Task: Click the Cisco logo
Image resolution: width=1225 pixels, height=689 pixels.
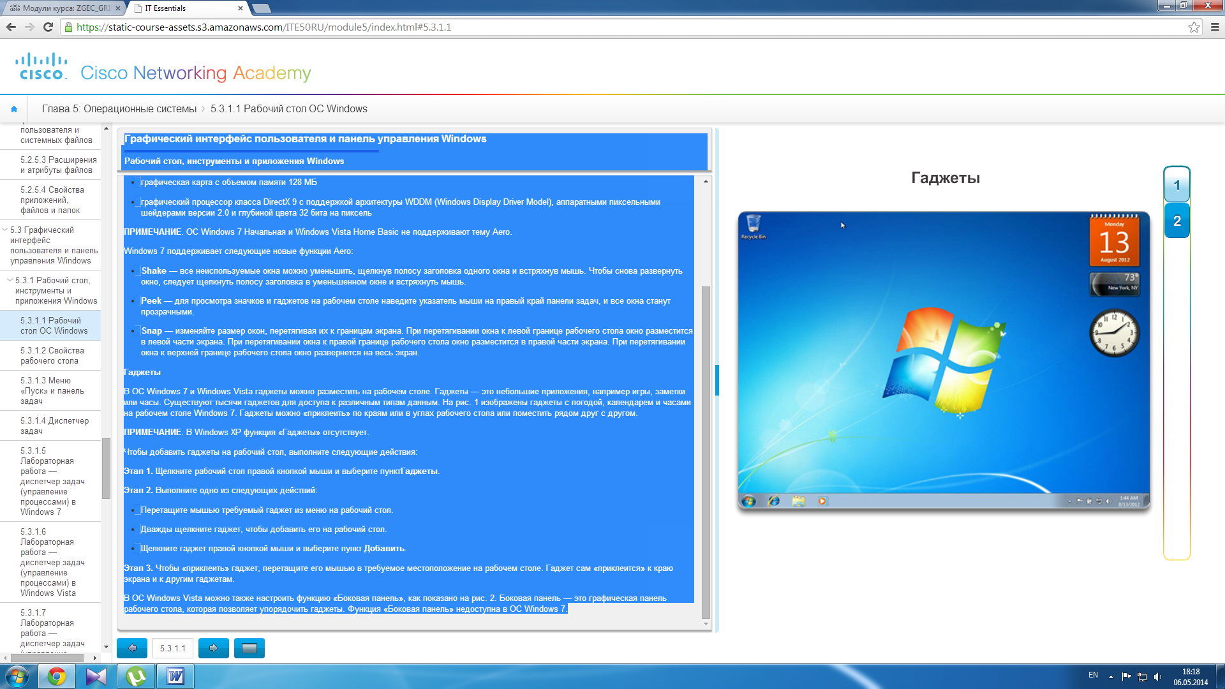Action: 42,66
